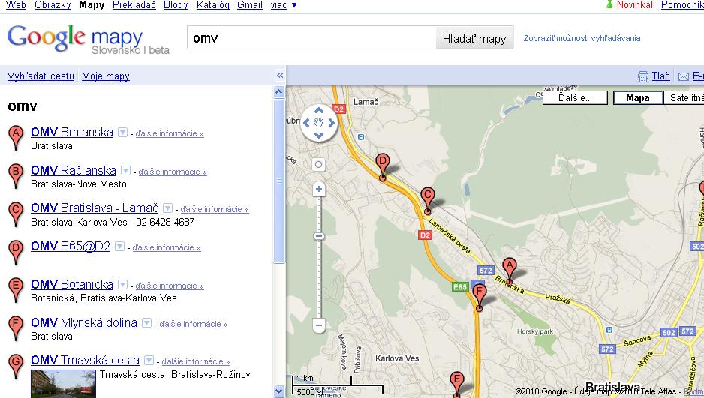Viewport: 704px width, 398px height.
Task: Click marker G icon beside OMV Trnavská cesta
Action: point(17,367)
